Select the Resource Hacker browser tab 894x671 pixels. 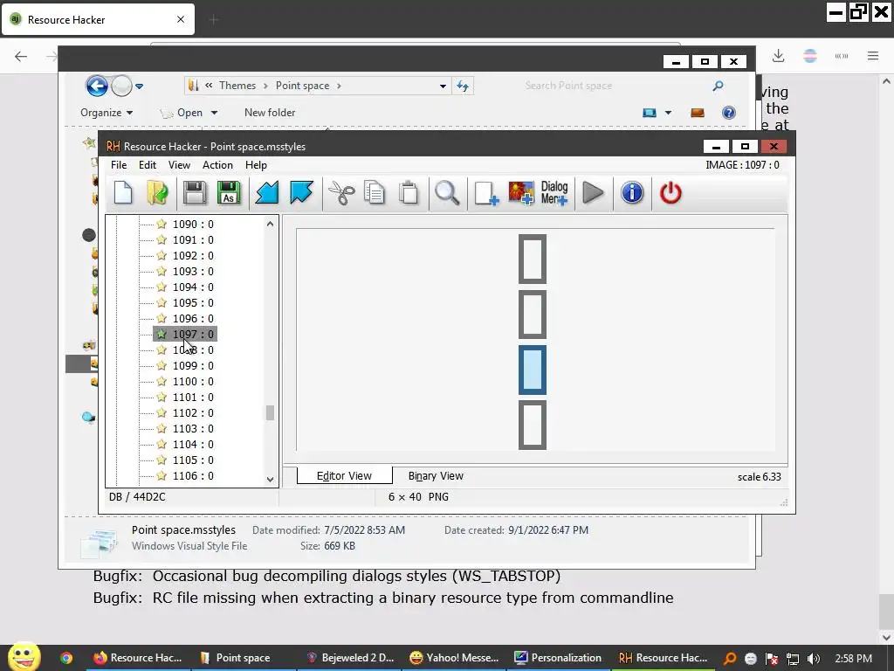click(x=98, y=19)
